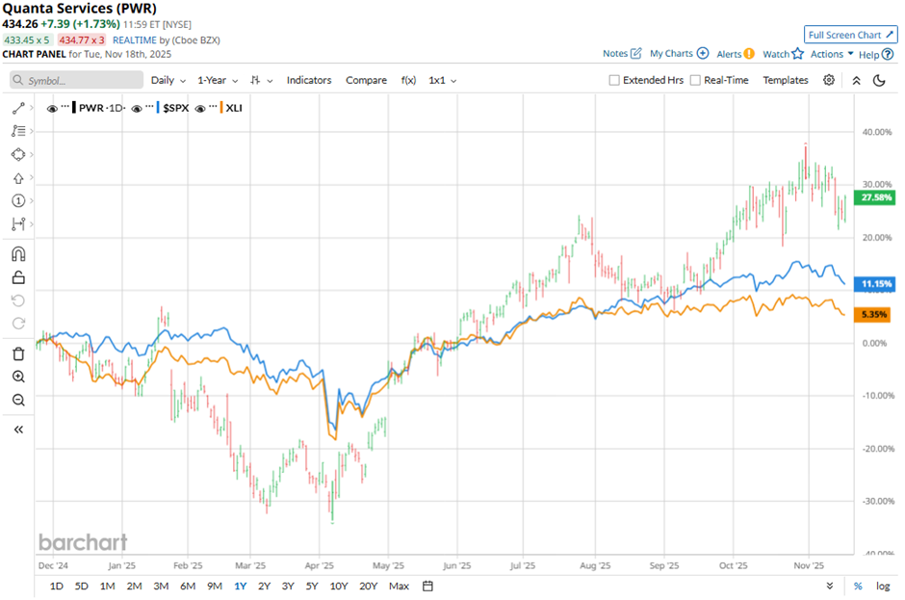Open chart settings gear icon

pos(829,80)
